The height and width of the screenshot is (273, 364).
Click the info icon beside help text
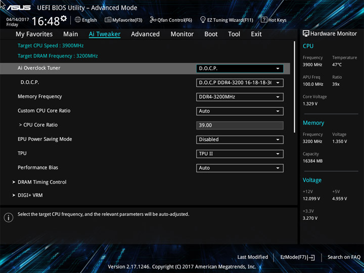pyautogui.click(x=9, y=217)
